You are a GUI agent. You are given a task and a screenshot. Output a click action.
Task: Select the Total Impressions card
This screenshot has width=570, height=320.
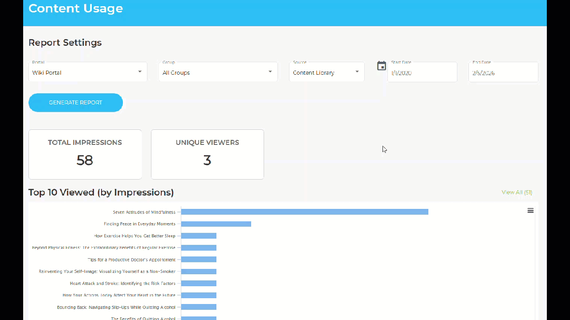click(85, 155)
